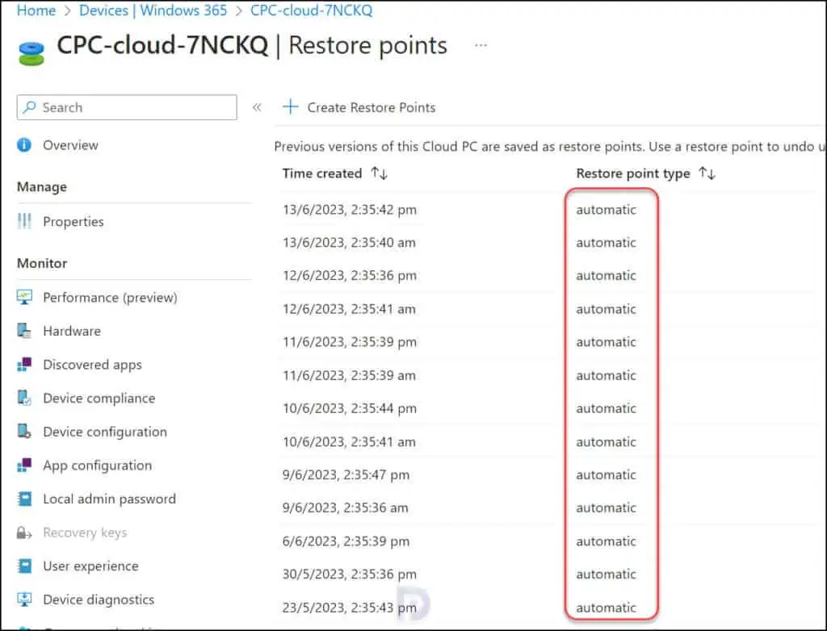This screenshot has width=827, height=631.
Task: Open Device diagnostics
Action: 99,600
